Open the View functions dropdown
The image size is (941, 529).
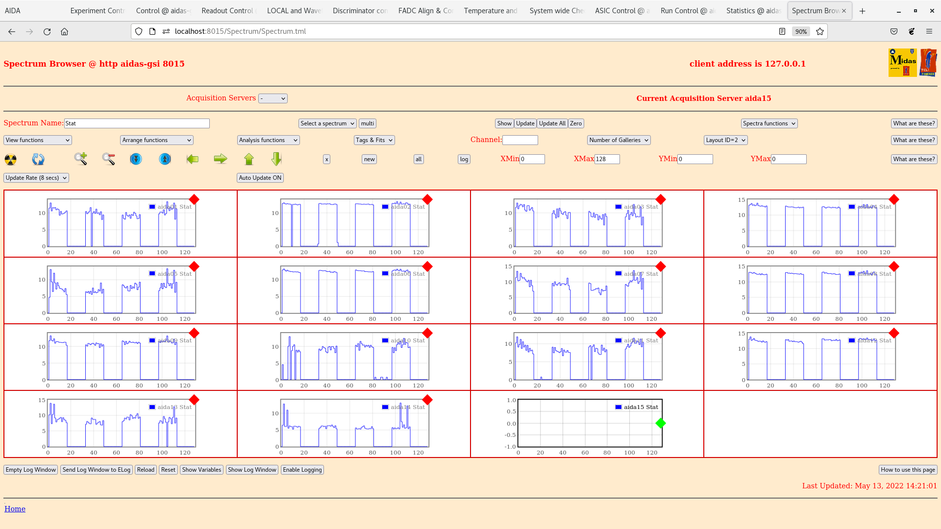38,140
